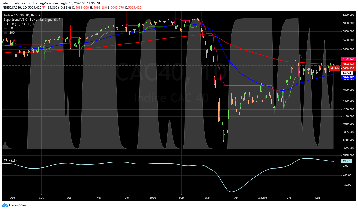Image resolution: width=358 pixels, height=210 pixels.
Task: Click the TradingView cloud logo icon
Action: point(5,205)
